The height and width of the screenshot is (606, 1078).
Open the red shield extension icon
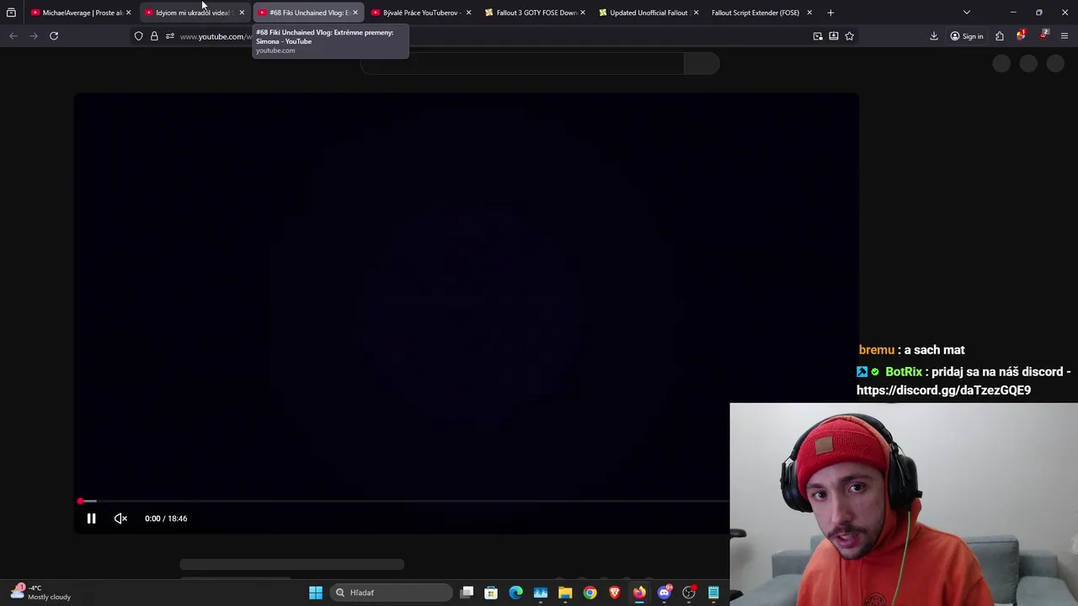click(x=1021, y=35)
